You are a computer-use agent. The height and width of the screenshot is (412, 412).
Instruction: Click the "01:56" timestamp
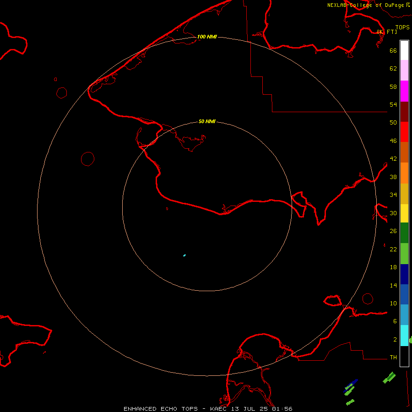click(x=282, y=409)
